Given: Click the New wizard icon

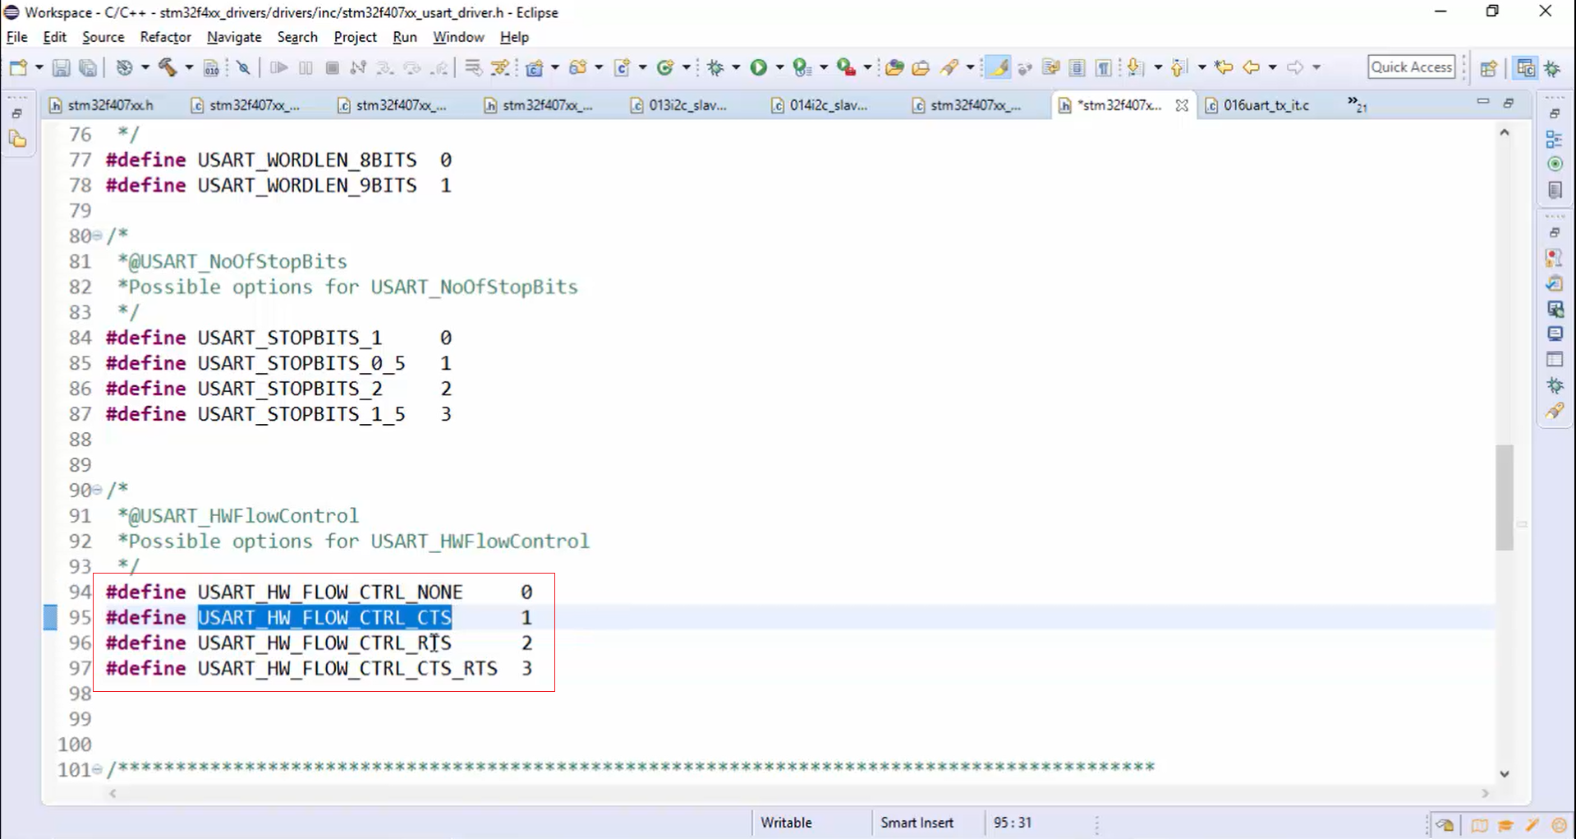Looking at the screenshot, I should (18, 67).
